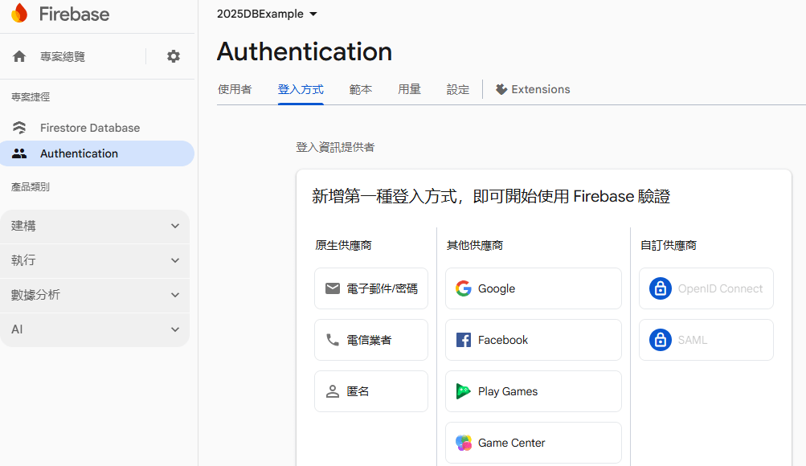The height and width of the screenshot is (466, 806).
Task: Click the 自訂供應商 column heading
Action: click(x=669, y=246)
